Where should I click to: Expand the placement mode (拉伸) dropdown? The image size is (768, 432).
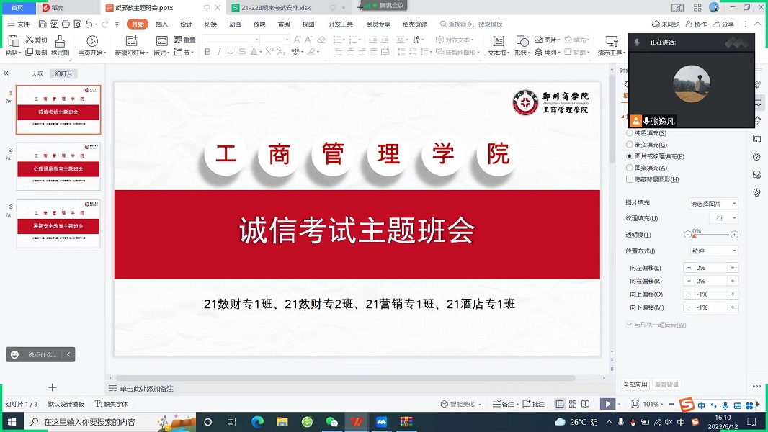click(713, 251)
